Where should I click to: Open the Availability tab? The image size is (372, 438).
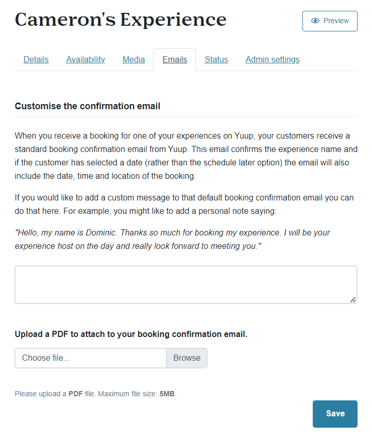click(x=86, y=59)
